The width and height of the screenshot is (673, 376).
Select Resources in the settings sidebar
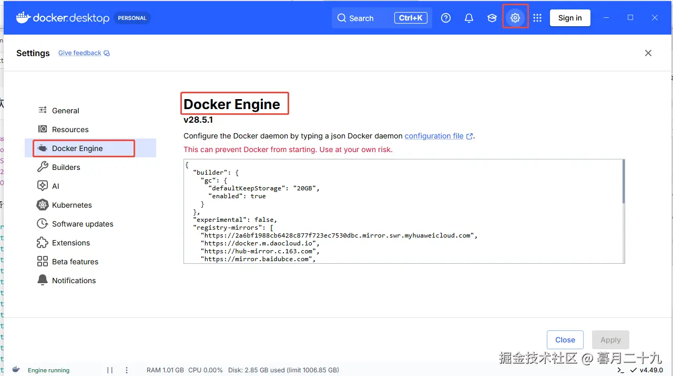90,130
